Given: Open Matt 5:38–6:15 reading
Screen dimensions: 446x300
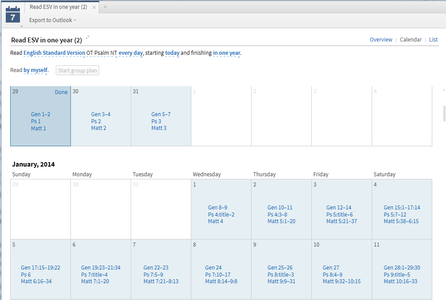Looking at the screenshot, I should [x=401, y=221].
